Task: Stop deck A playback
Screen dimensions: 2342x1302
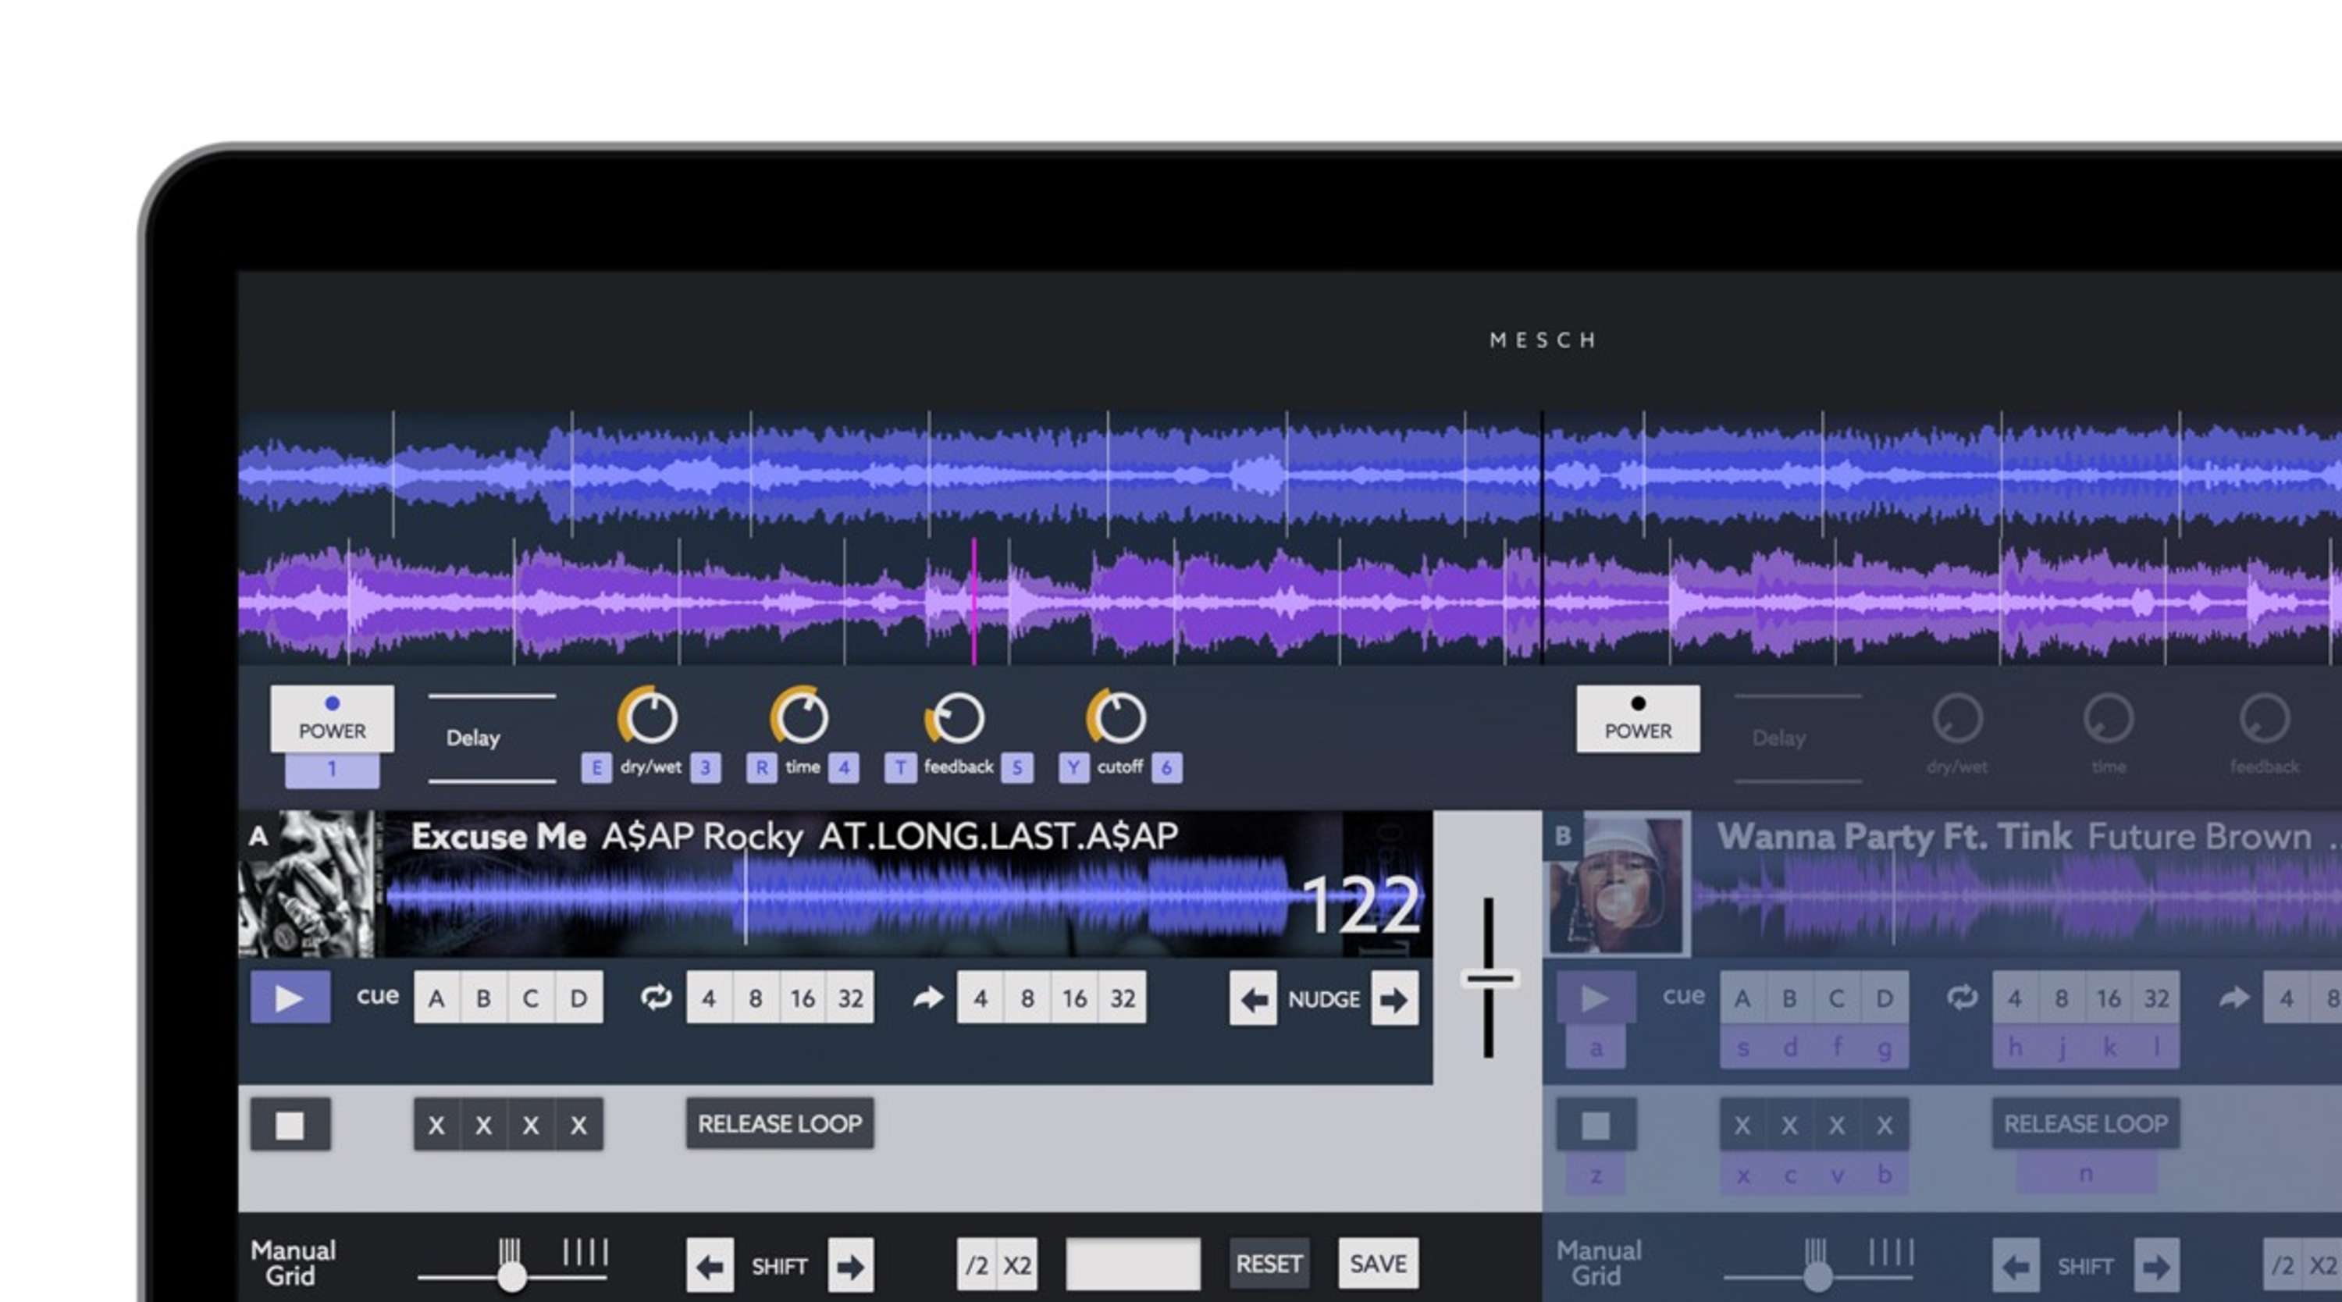Action: pos(290,1125)
